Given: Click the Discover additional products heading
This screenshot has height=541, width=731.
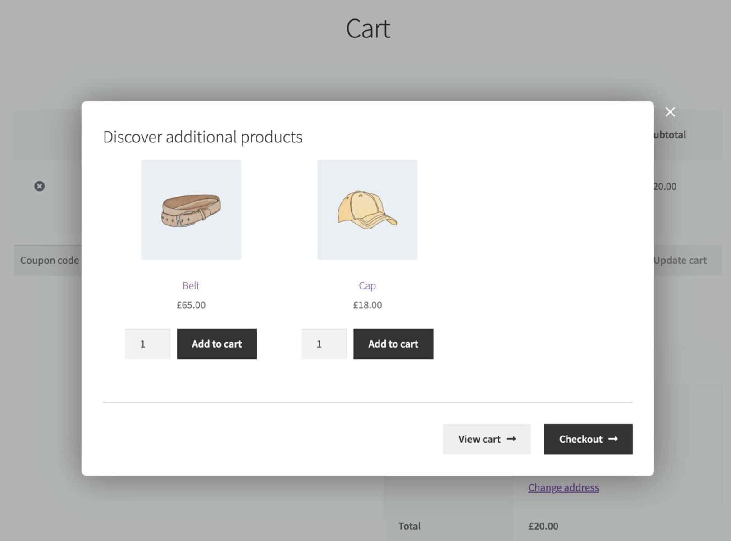Looking at the screenshot, I should tap(203, 137).
